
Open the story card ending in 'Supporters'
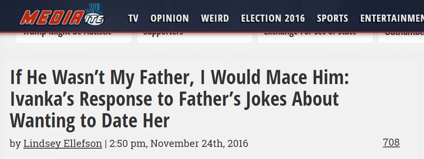pyautogui.click(x=195, y=37)
